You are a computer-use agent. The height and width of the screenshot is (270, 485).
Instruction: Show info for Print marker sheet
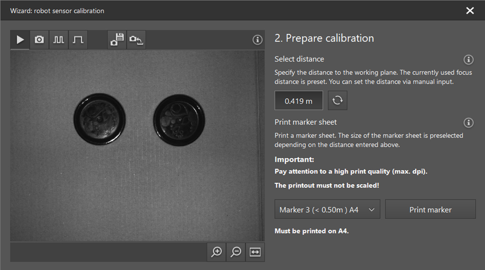(468, 122)
